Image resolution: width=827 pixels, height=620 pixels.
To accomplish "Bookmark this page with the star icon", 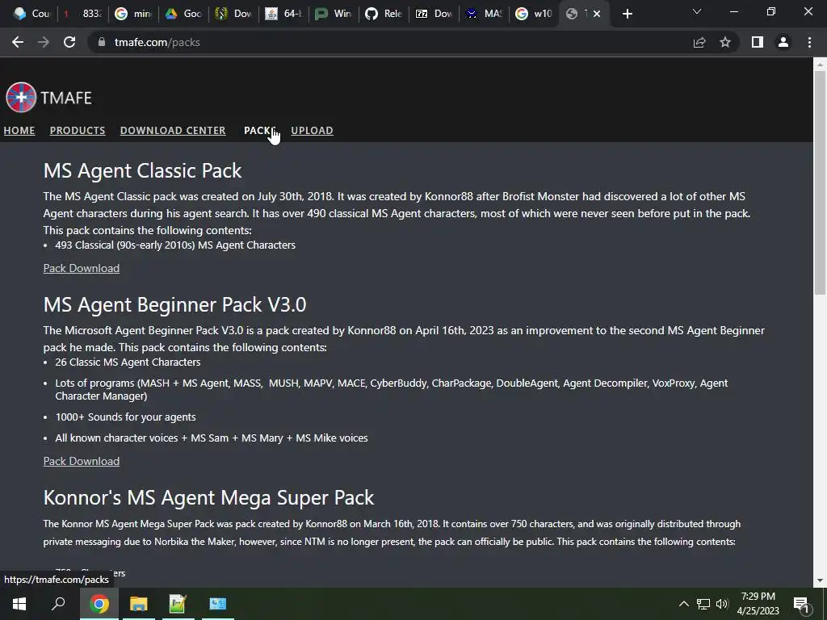I will click(725, 42).
